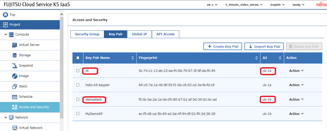Screen dimensions: 327x131
Task: Check the box for key pair 3t
Action: (78, 71)
